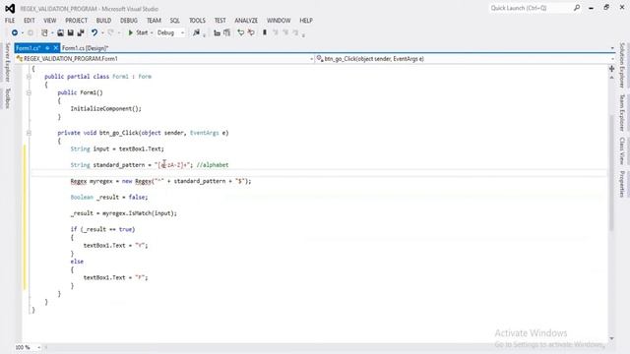
Task: Click the decrease indent toolbar icon
Action: click(217, 32)
